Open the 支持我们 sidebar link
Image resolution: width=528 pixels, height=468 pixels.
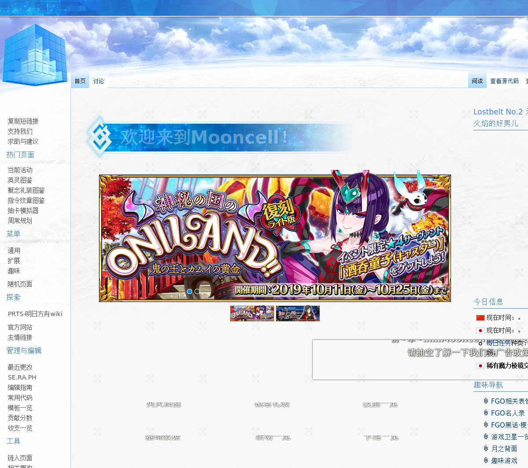20,131
